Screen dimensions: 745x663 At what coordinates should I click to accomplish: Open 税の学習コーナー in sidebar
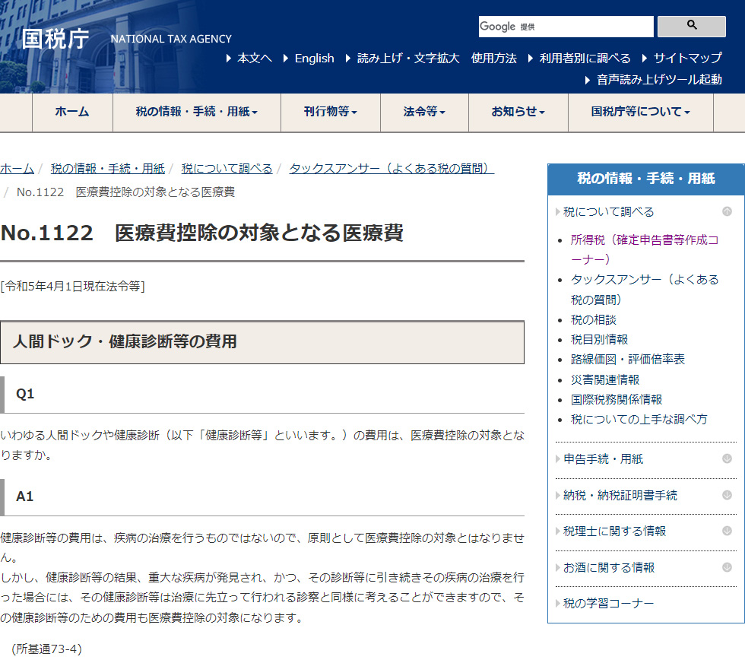pos(608,604)
